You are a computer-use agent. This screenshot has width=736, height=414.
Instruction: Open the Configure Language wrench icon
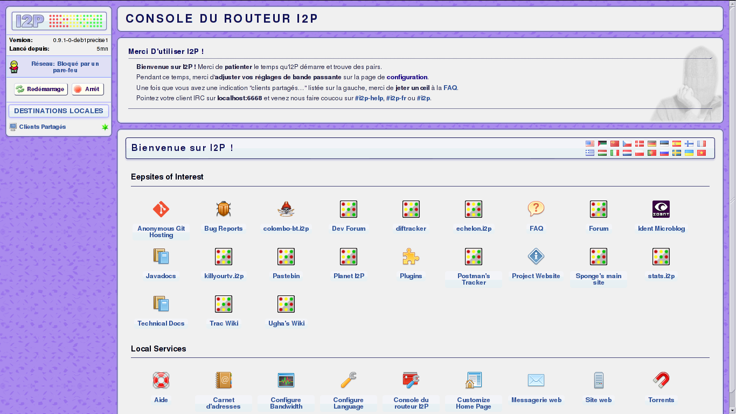349,380
